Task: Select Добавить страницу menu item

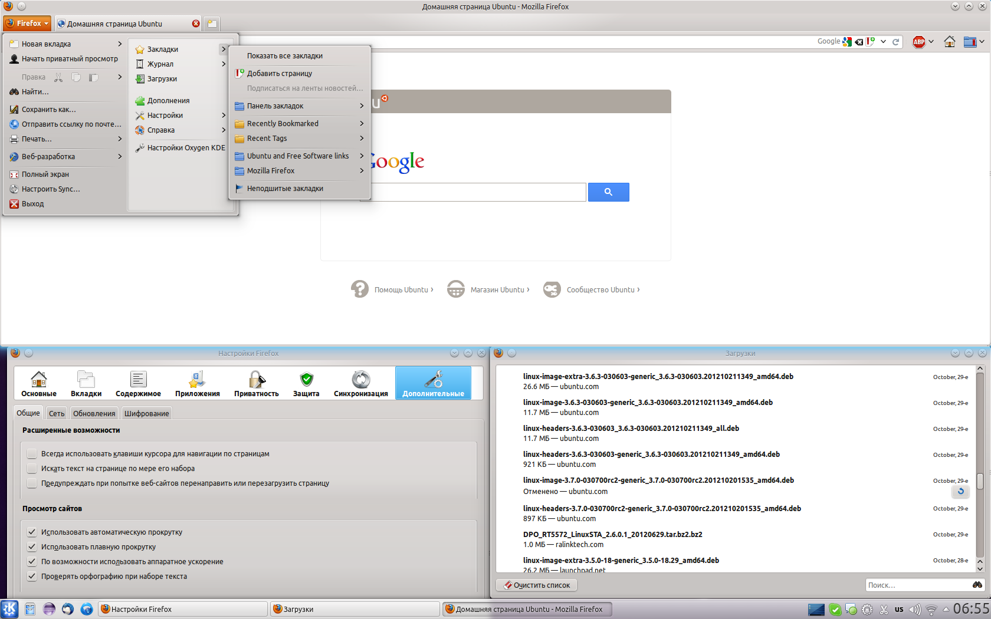Action: pyautogui.click(x=300, y=74)
